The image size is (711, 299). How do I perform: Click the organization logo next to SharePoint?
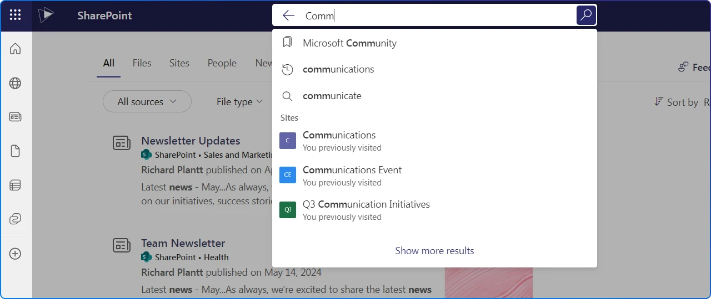46,16
